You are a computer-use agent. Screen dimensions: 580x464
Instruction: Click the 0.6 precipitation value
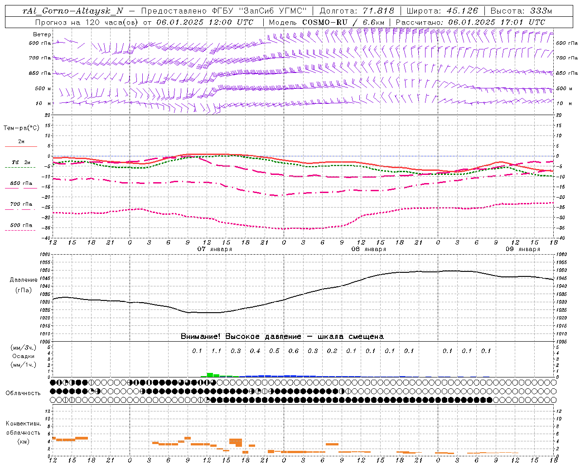(x=294, y=351)
